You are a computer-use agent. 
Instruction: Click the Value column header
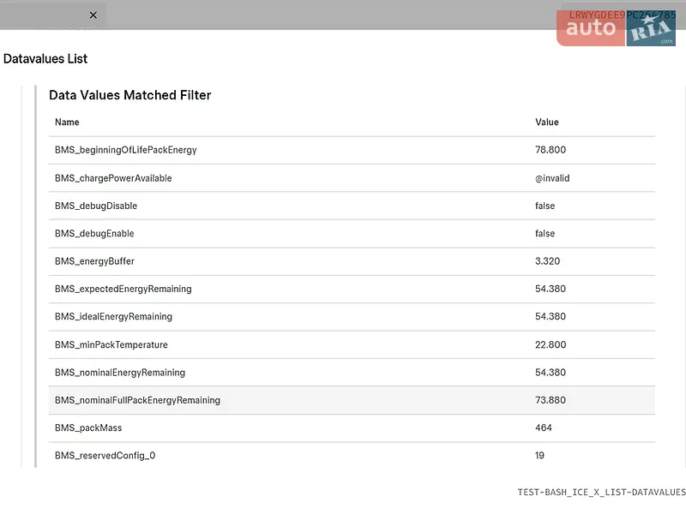(x=547, y=122)
